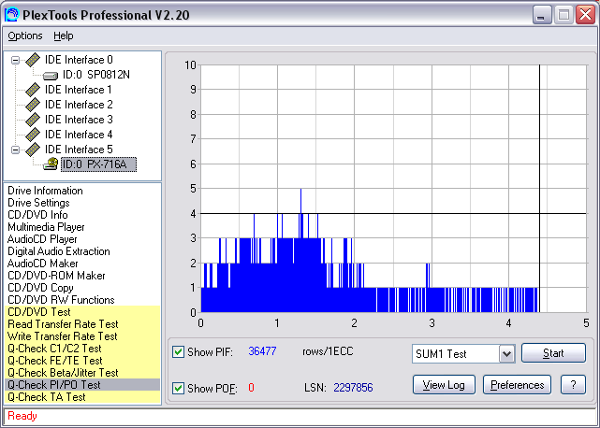Select Read Transfer Rate Test
Image resolution: width=600 pixels, height=428 pixels.
[x=82, y=324]
